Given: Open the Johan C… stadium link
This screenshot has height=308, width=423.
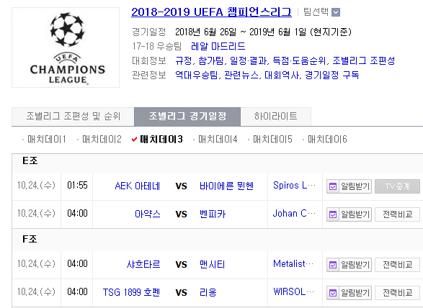Looking at the screenshot, I should [x=294, y=214].
